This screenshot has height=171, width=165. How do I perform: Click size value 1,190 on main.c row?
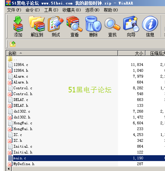(138, 158)
